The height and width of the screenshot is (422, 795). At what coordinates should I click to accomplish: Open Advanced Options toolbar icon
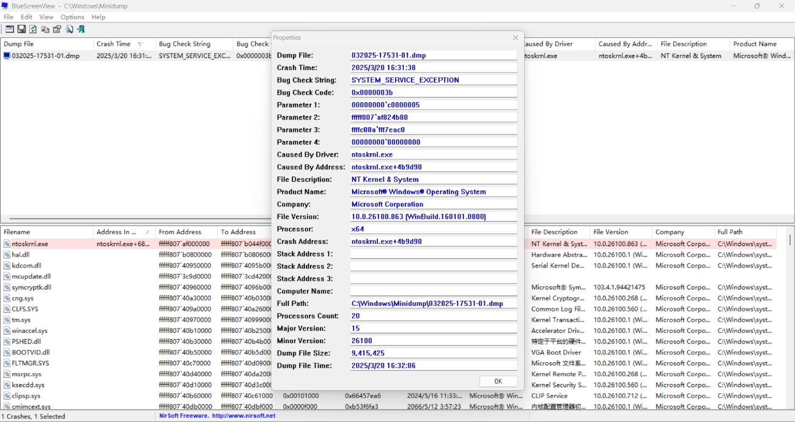10,29
